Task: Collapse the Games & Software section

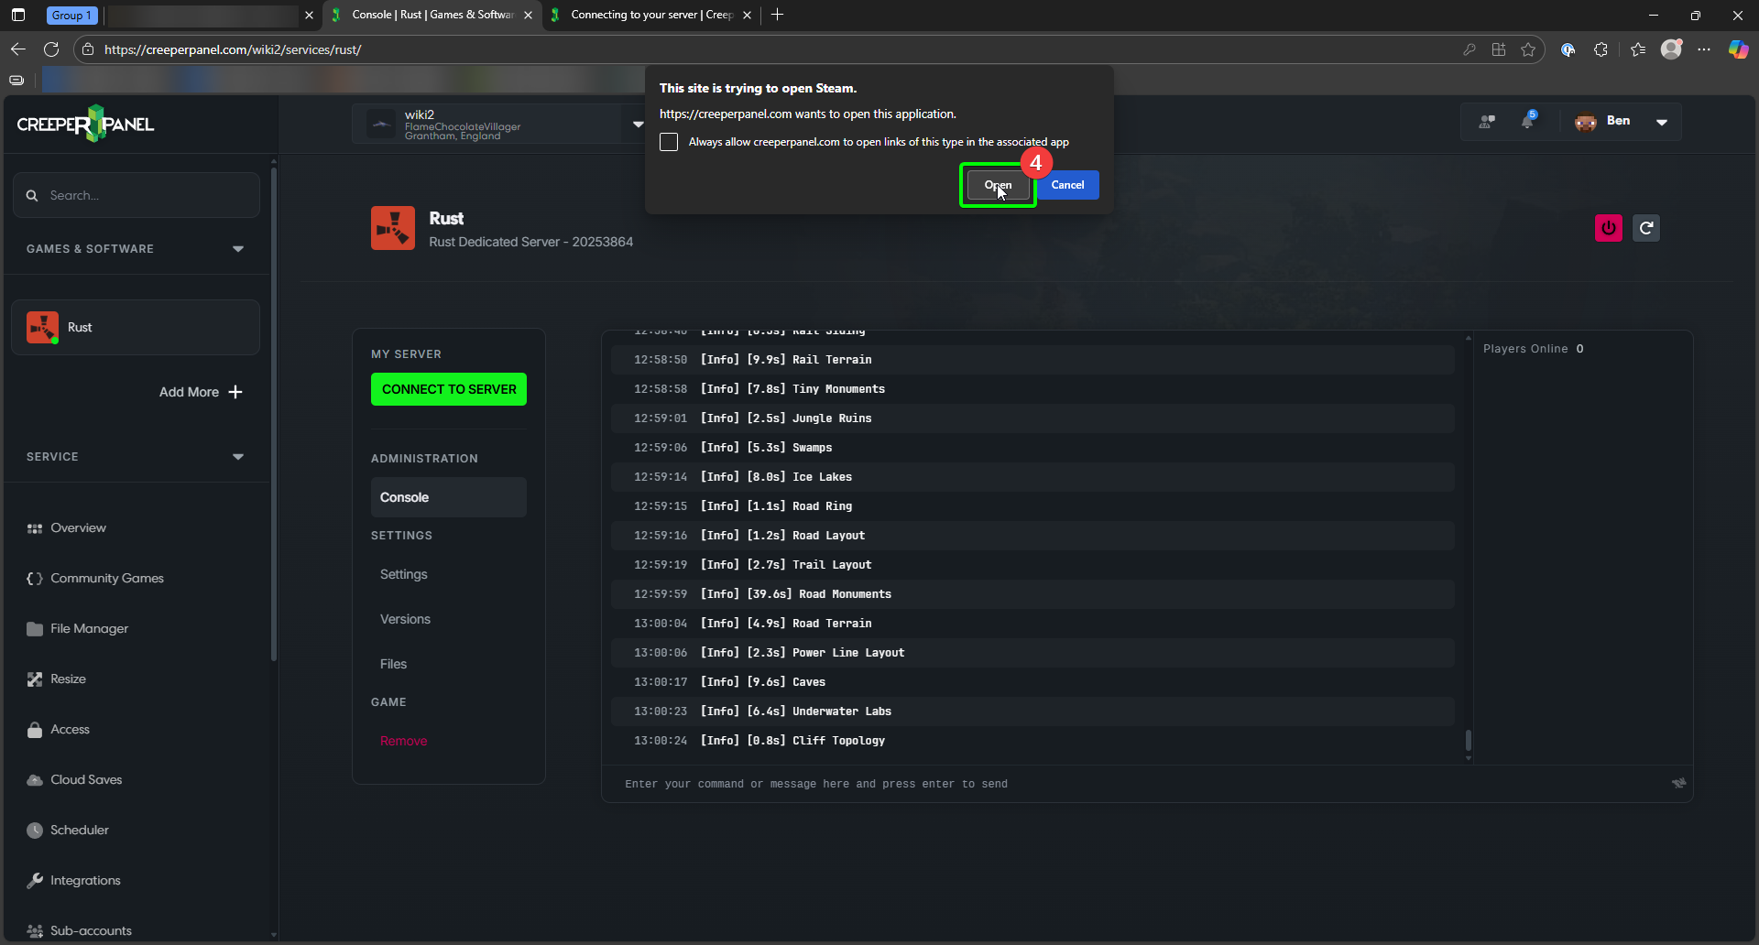Action: point(238,249)
